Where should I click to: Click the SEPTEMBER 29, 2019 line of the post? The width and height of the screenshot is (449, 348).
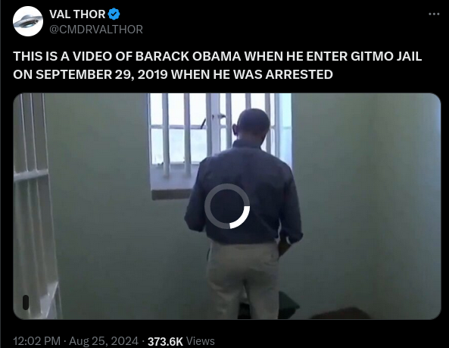[x=101, y=74]
